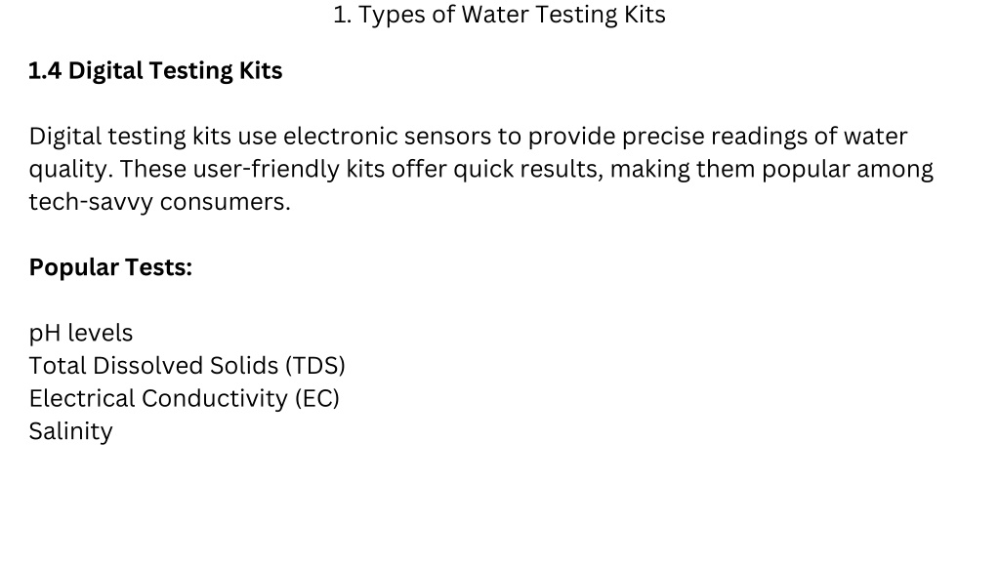Click the word 'Digital' starting the paragraph
The image size is (1000, 562).
pyautogui.click(x=65, y=137)
